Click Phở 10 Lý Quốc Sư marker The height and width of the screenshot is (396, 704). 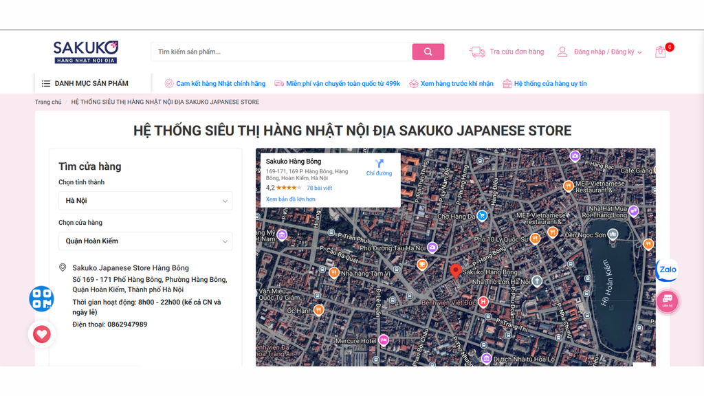pos(535,239)
